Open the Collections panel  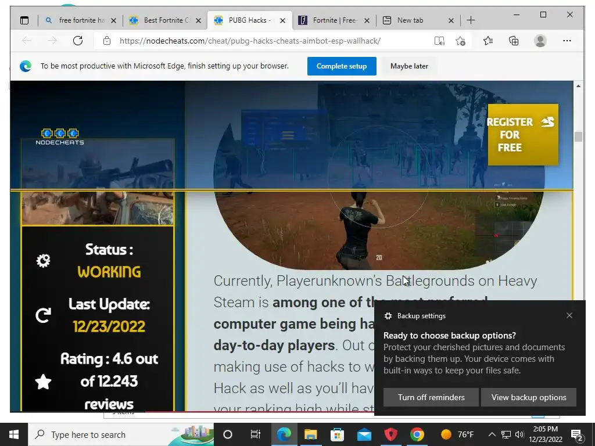(514, 41)
